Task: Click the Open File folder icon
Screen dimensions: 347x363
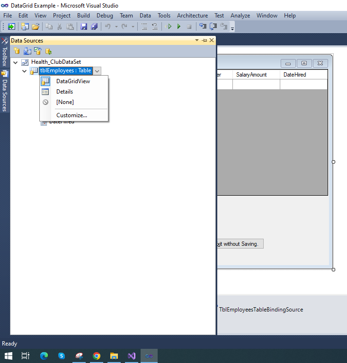Action: point(36,26)
